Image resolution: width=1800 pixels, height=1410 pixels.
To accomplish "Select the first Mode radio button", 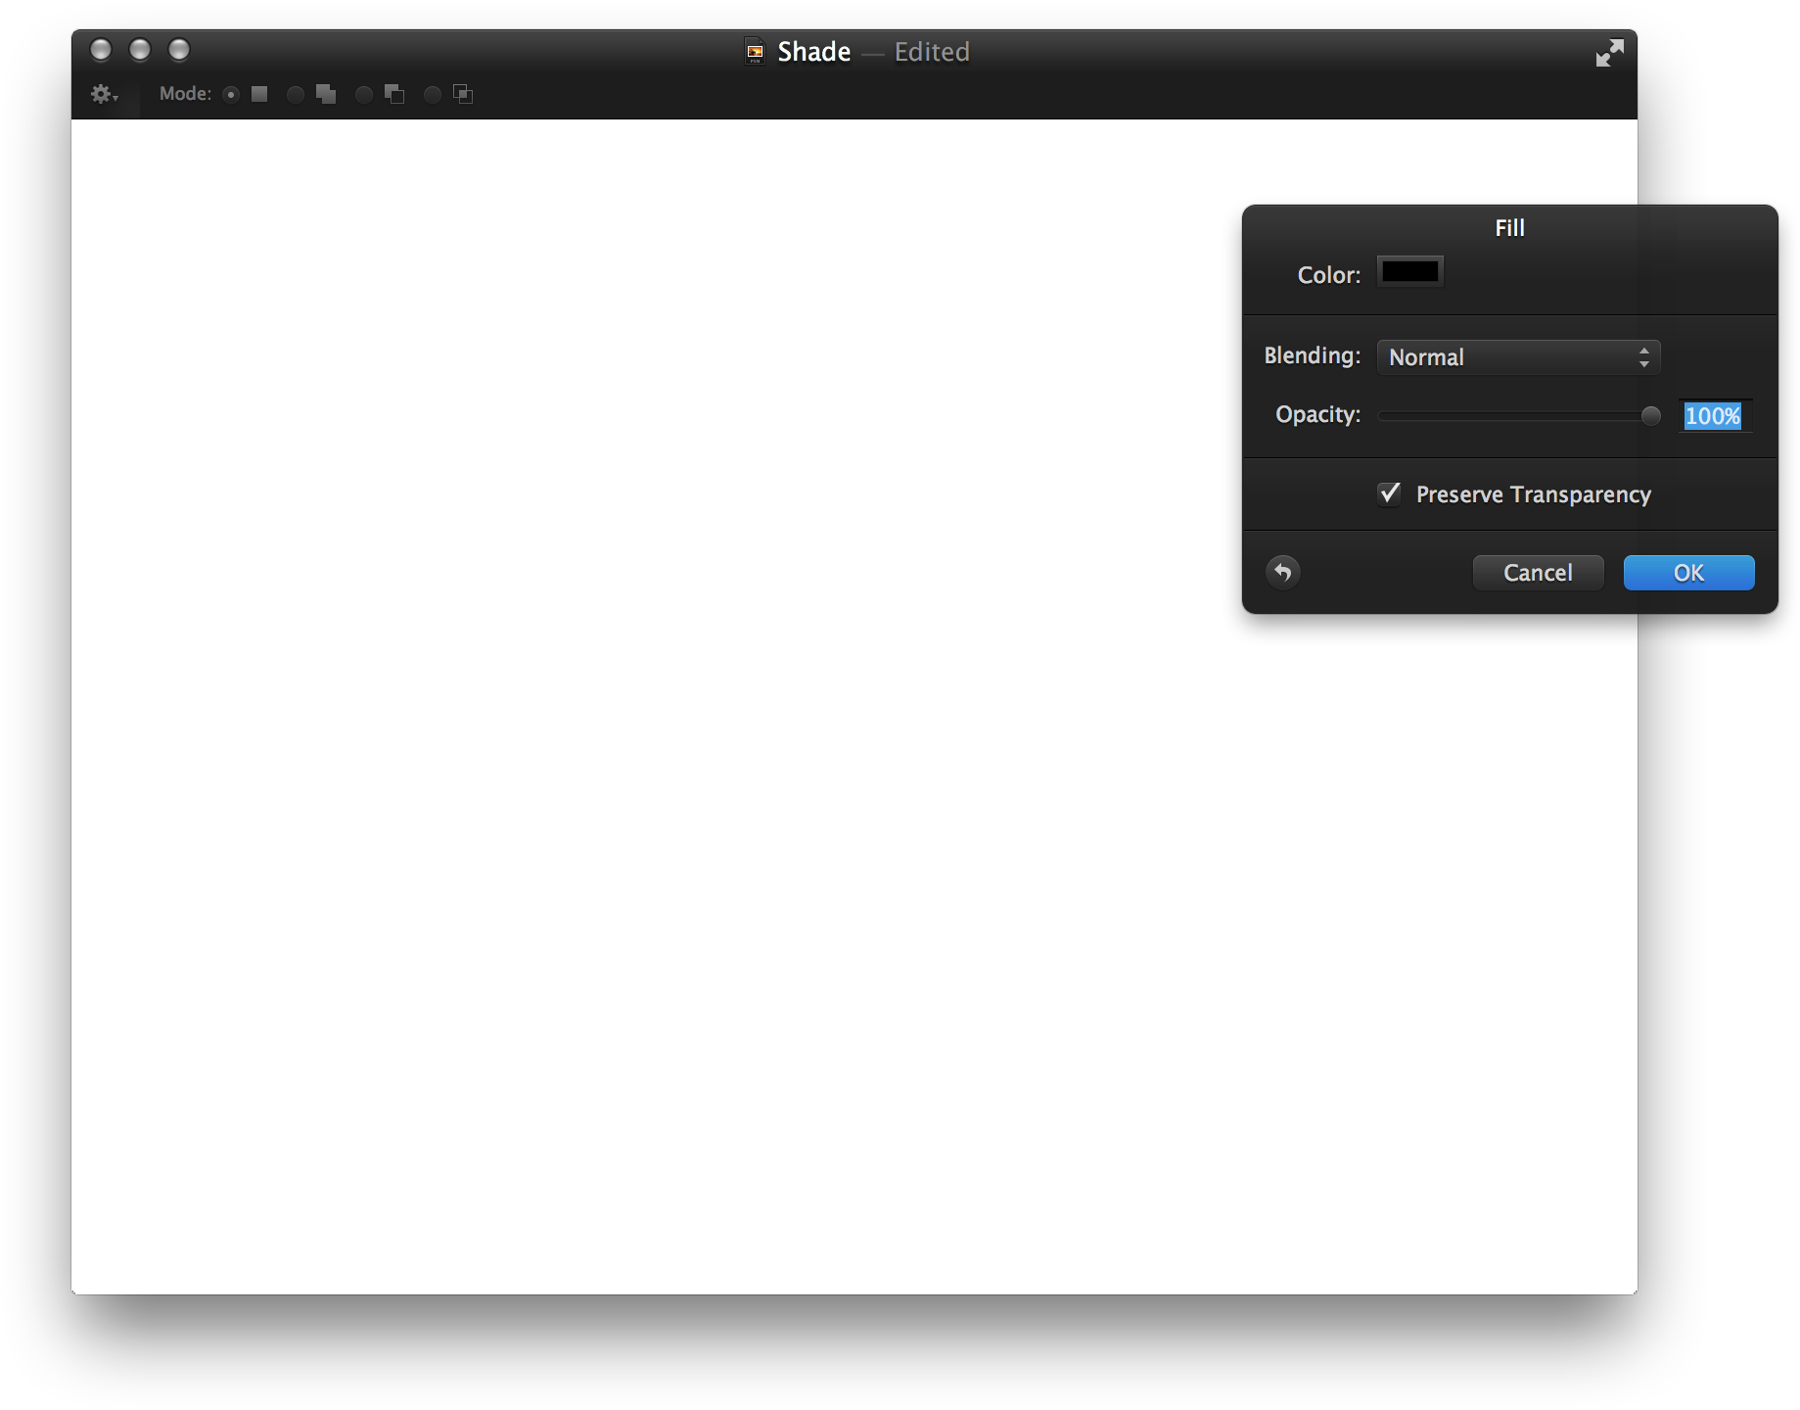I will click(231, 94).
